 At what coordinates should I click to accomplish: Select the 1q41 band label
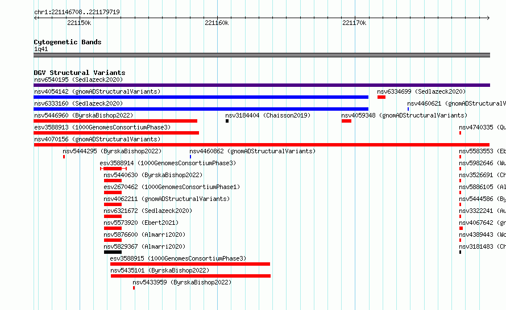point(41,49)
